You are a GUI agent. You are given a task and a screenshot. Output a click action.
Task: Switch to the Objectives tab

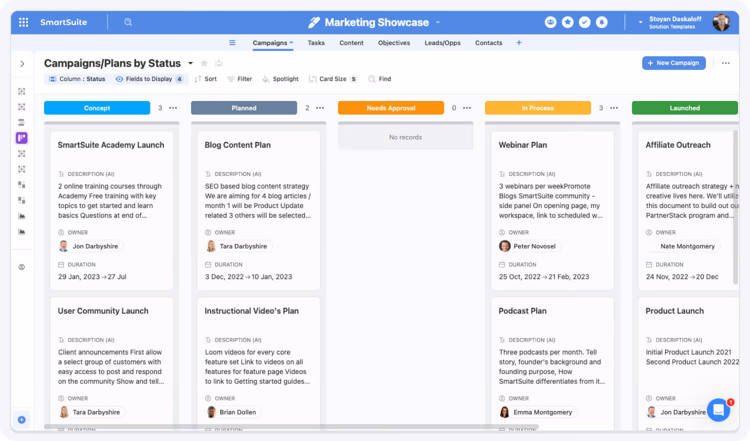click(394, 43)
